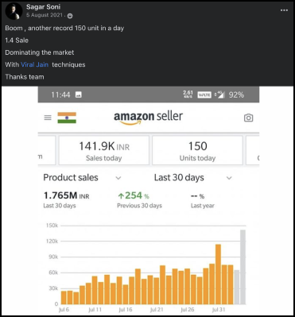Open the hamburger menu in Amazon Seller

(x=48, y=118)
